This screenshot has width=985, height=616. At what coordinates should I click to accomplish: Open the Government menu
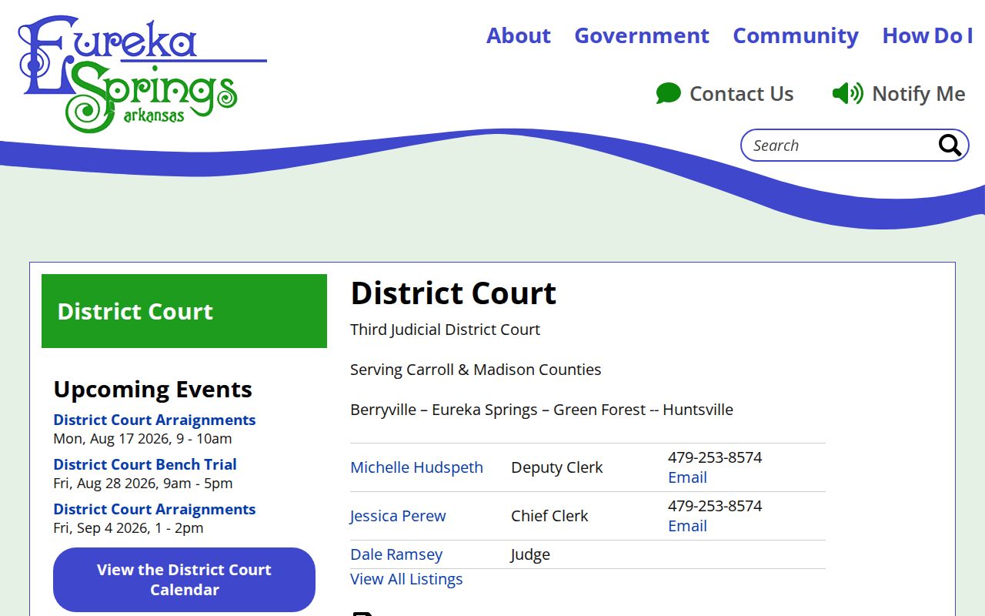(x=642, y=35)
